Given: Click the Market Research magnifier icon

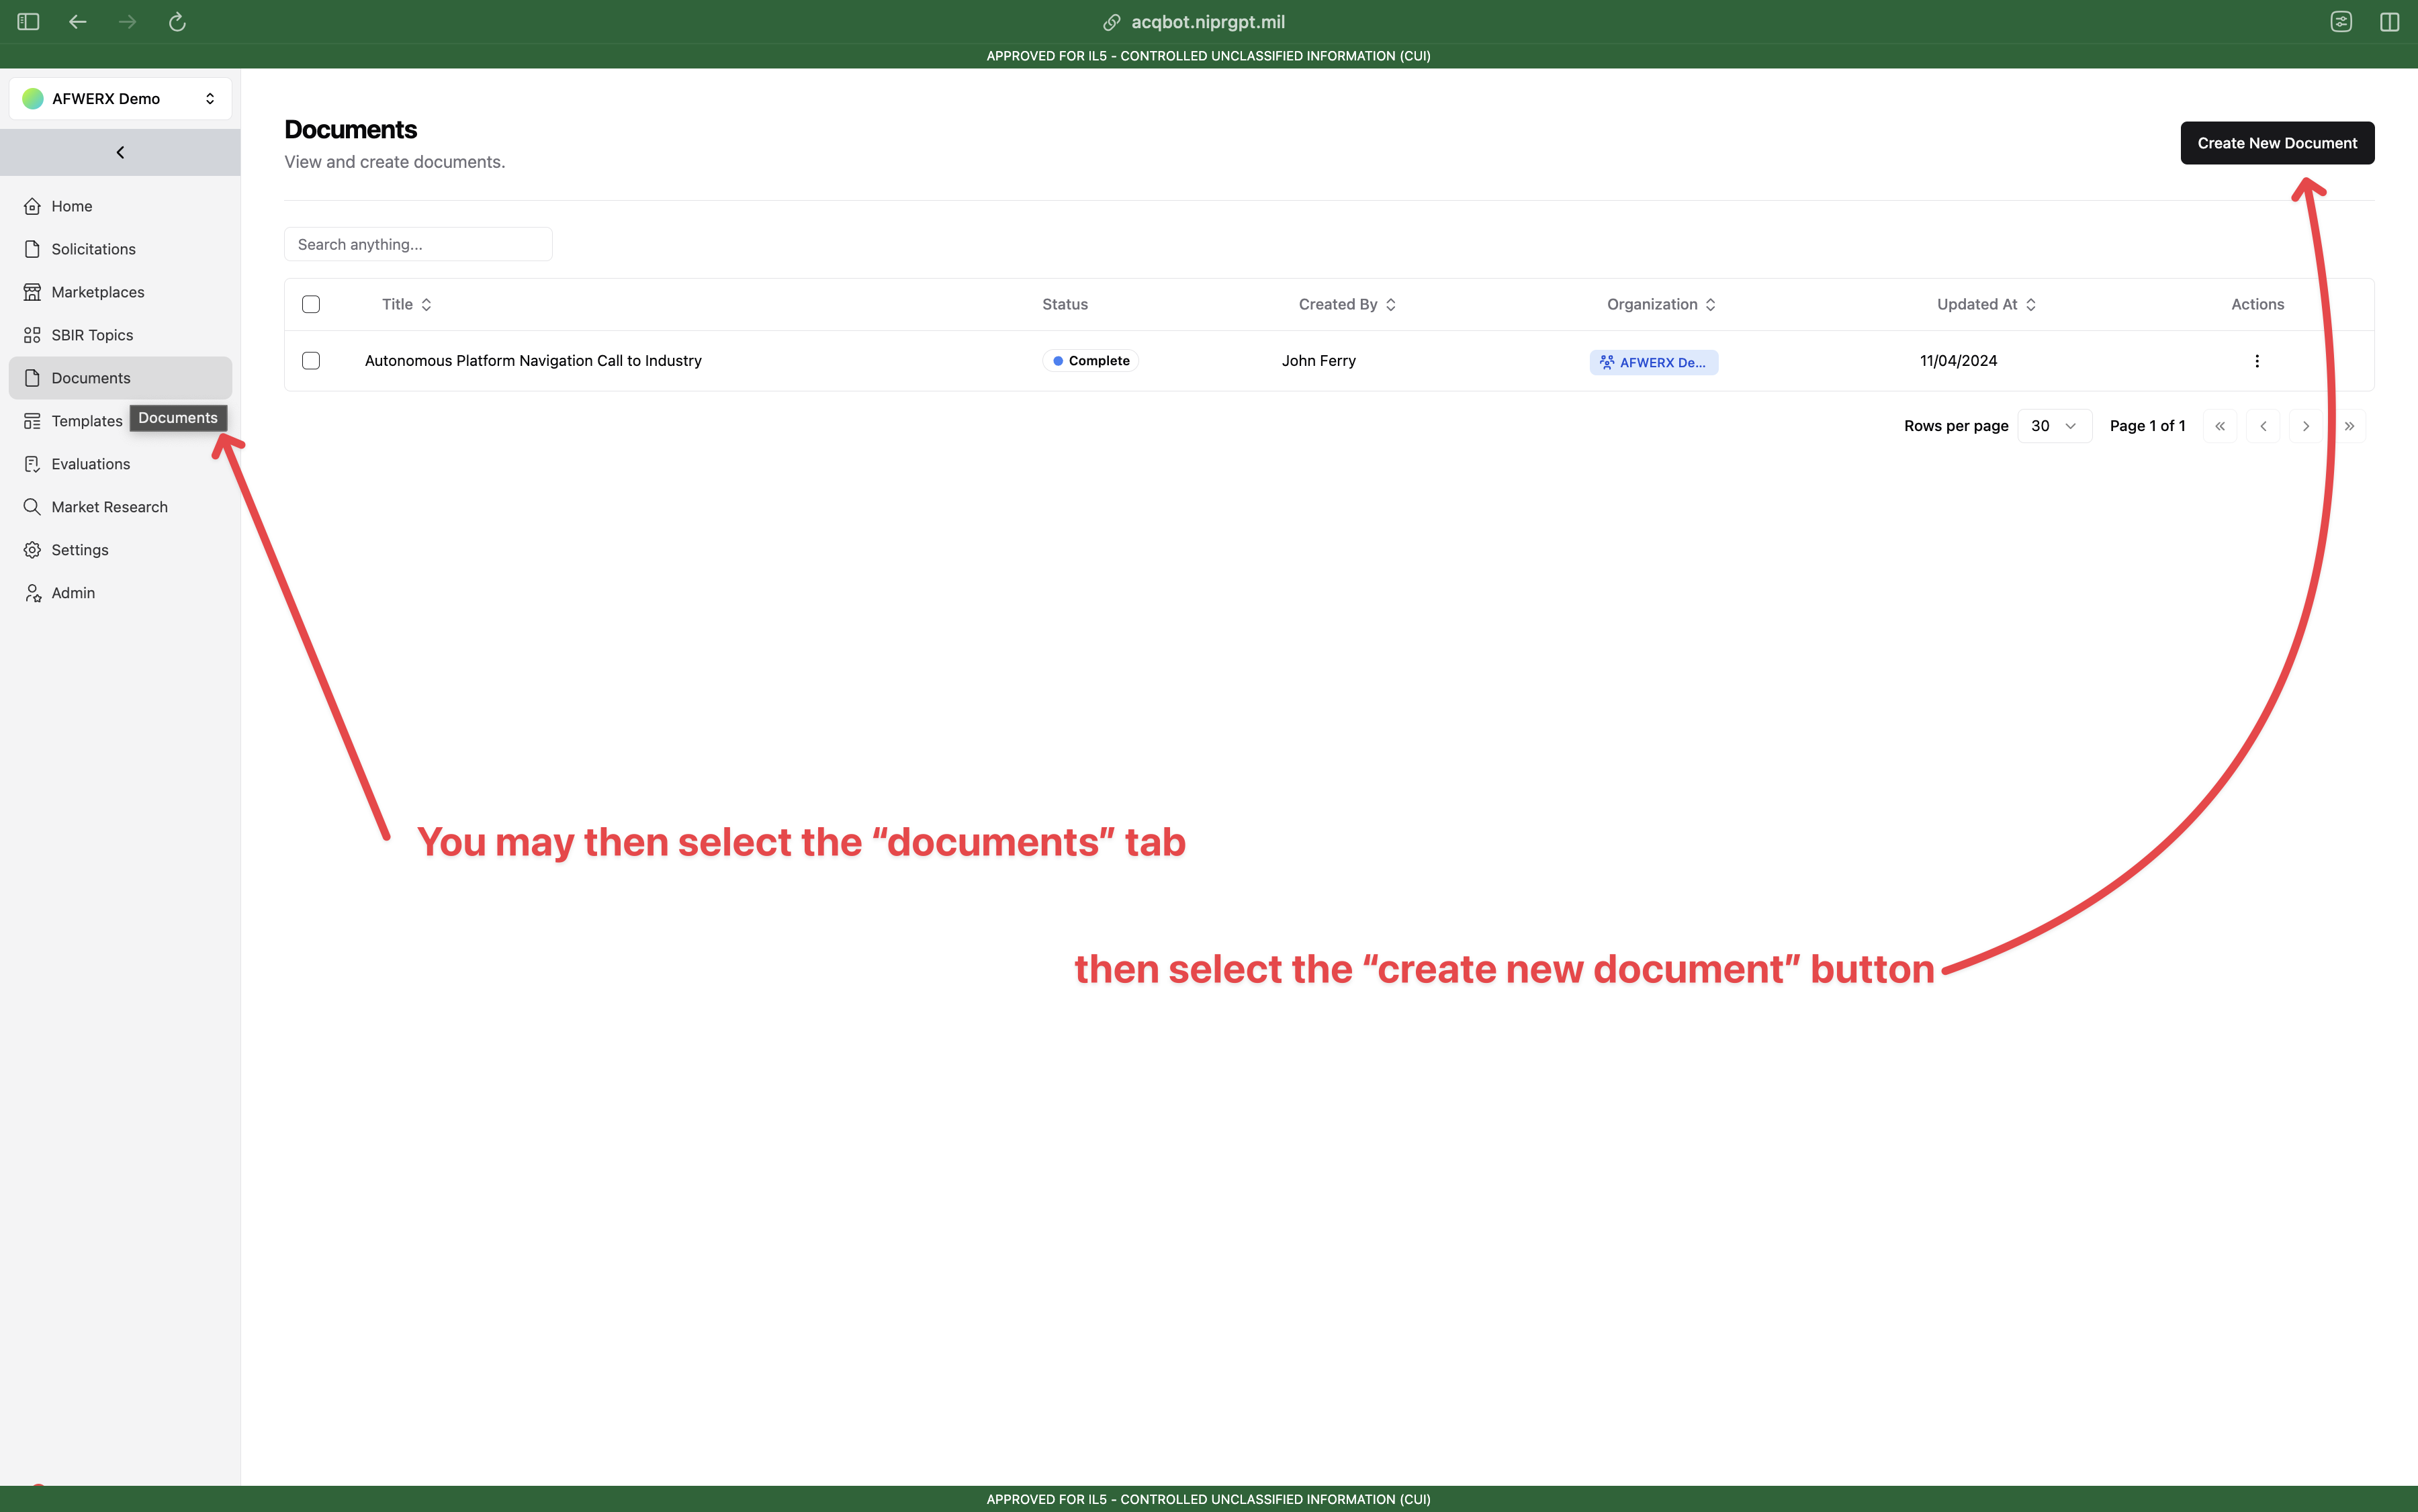Looking at the screenshot, I should click(32, 507).
